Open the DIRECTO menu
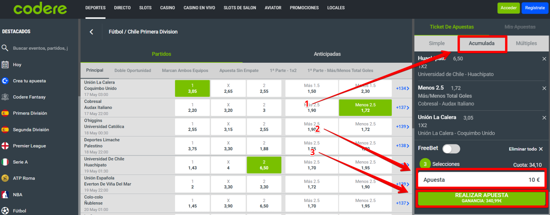The height and width of the screenshot is (215, 550). point(122,8)
